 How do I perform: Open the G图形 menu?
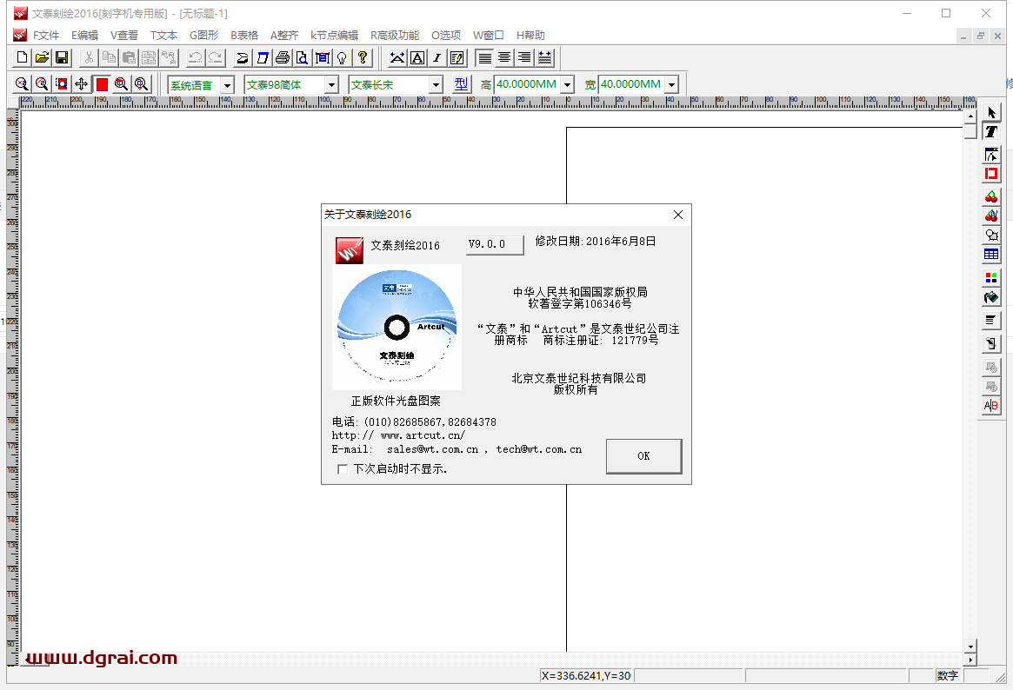coord(203,36)
